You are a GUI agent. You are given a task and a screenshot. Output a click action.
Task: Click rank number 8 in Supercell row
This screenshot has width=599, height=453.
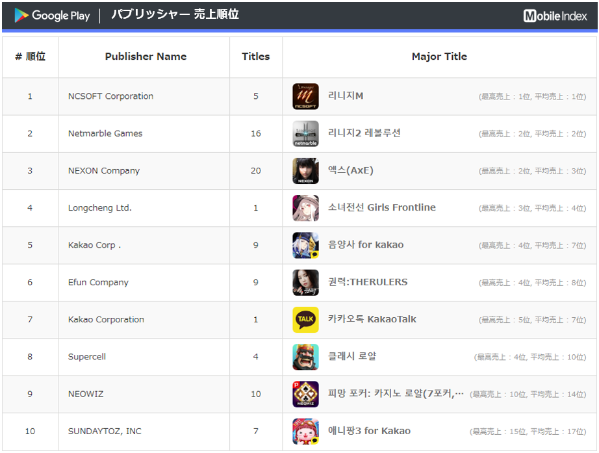(x=30, y=357)
